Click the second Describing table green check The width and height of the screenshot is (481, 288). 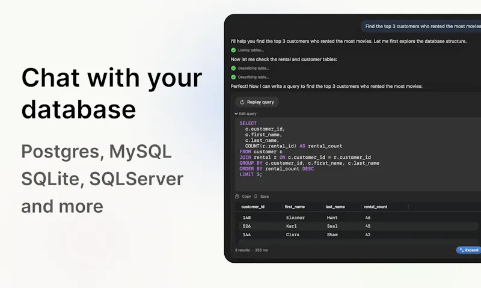click(233, 77)
